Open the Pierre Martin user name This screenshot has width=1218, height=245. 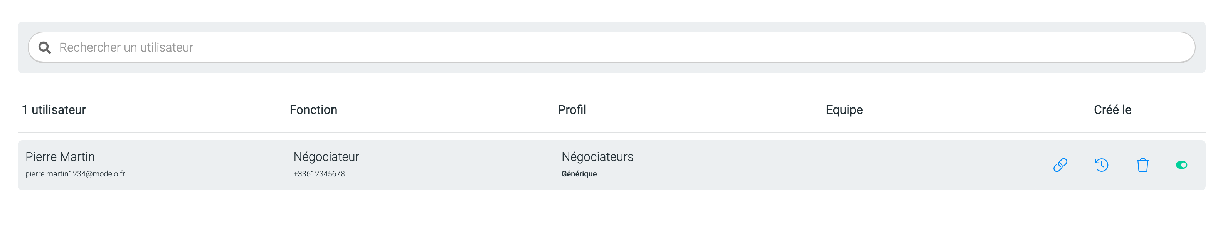[x=60, y=156]
